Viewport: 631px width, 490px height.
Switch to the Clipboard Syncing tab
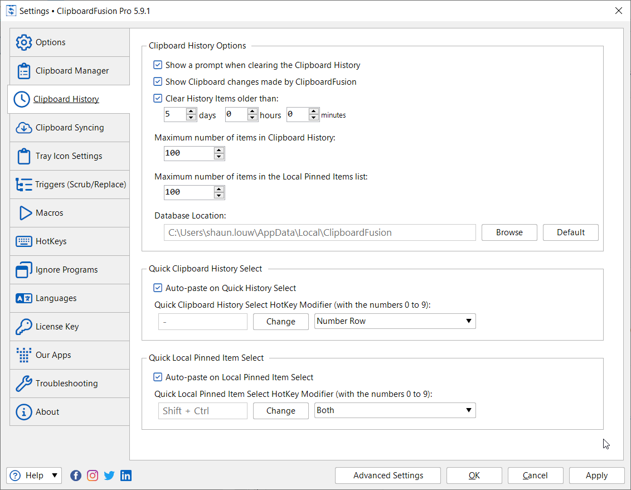[x=70, y=128]
